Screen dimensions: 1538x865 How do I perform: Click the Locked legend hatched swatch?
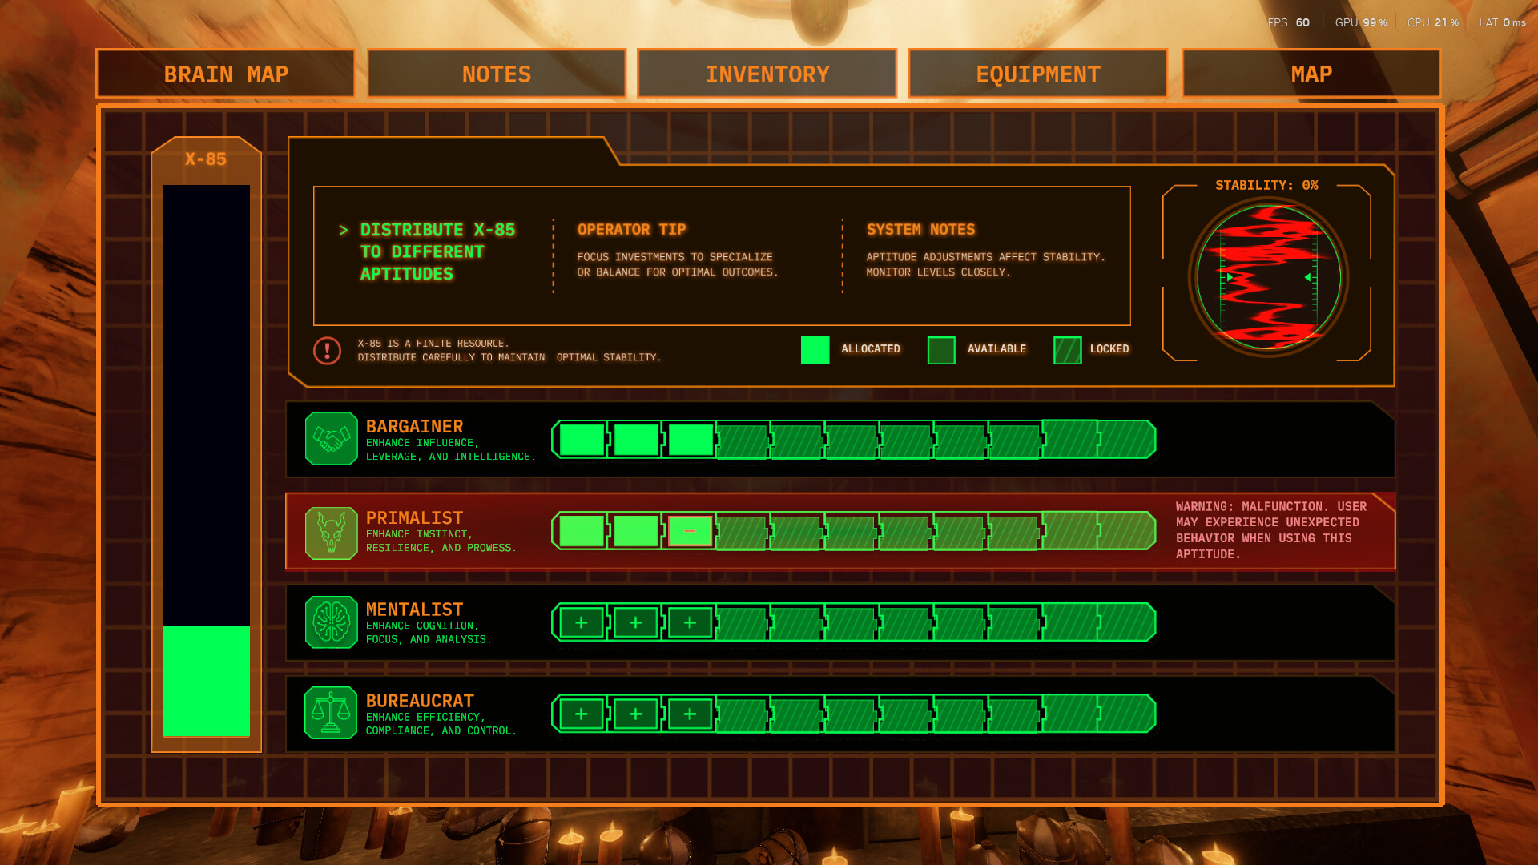pos(1067,350)
